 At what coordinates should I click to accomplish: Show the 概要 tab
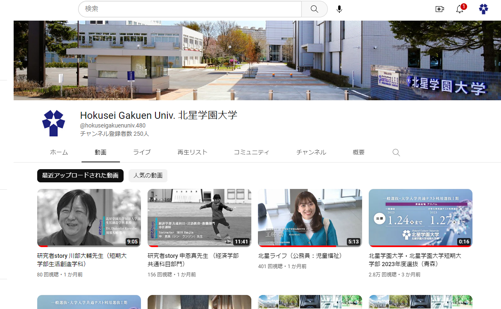pyautogui.click(x=359, y=152)
